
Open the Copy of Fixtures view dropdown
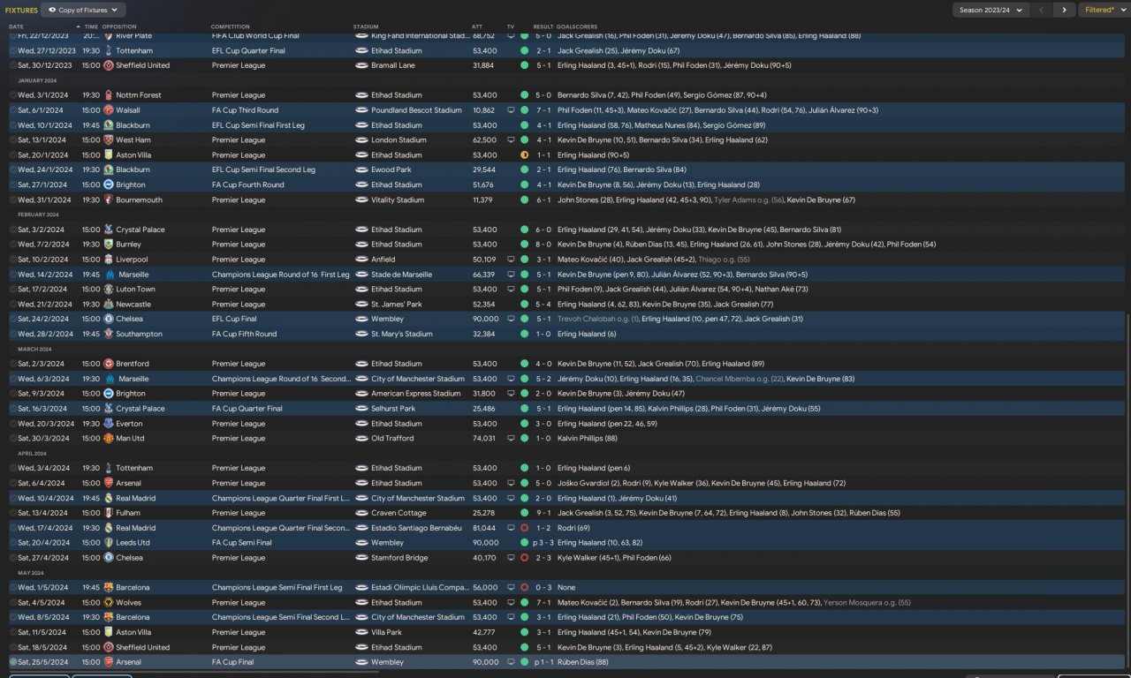[83, 10]
